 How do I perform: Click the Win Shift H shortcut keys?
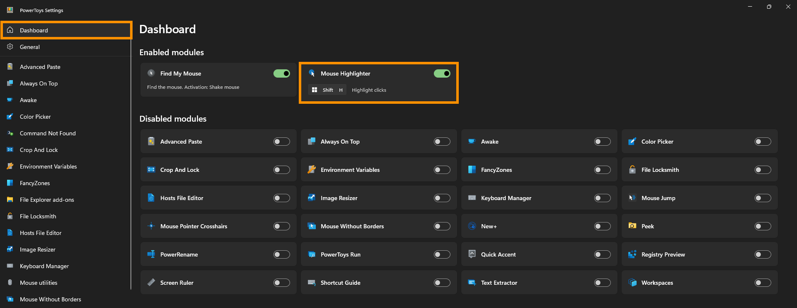point(327,90)
